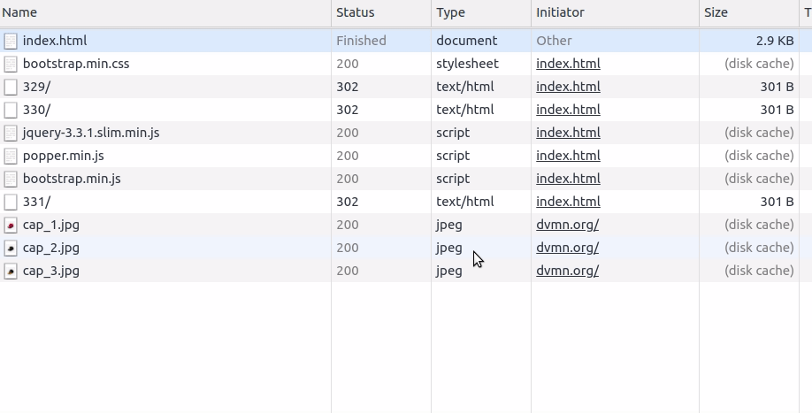The width and height of the screenshot is (812, 413).
Task: Select the 331/ request row
Action: click(399, 202)
